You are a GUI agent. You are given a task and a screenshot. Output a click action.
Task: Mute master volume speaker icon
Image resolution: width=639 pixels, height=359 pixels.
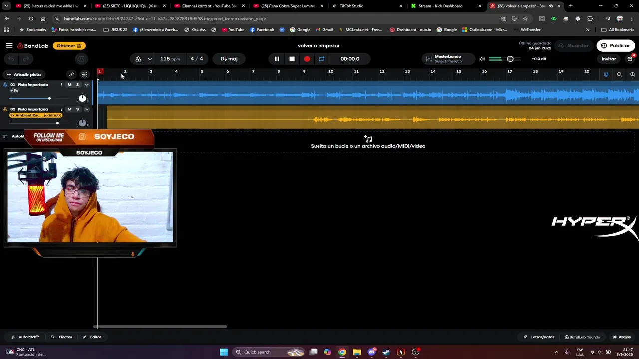pos(482,59)
